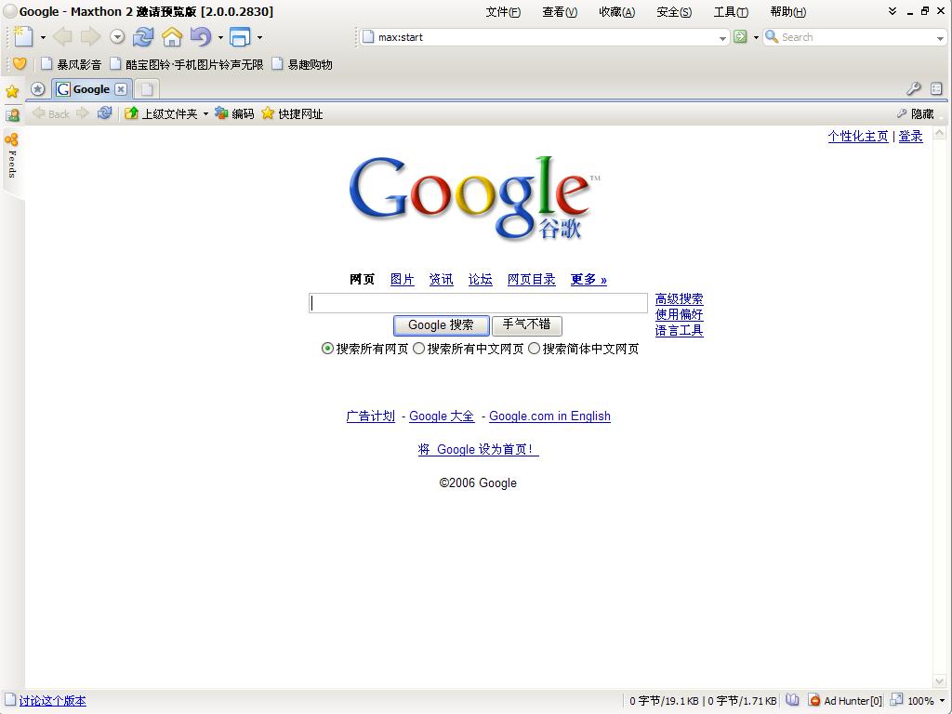Click the main toolbar Forward arrow
This screenshot has height=714, width=952.
90,37
